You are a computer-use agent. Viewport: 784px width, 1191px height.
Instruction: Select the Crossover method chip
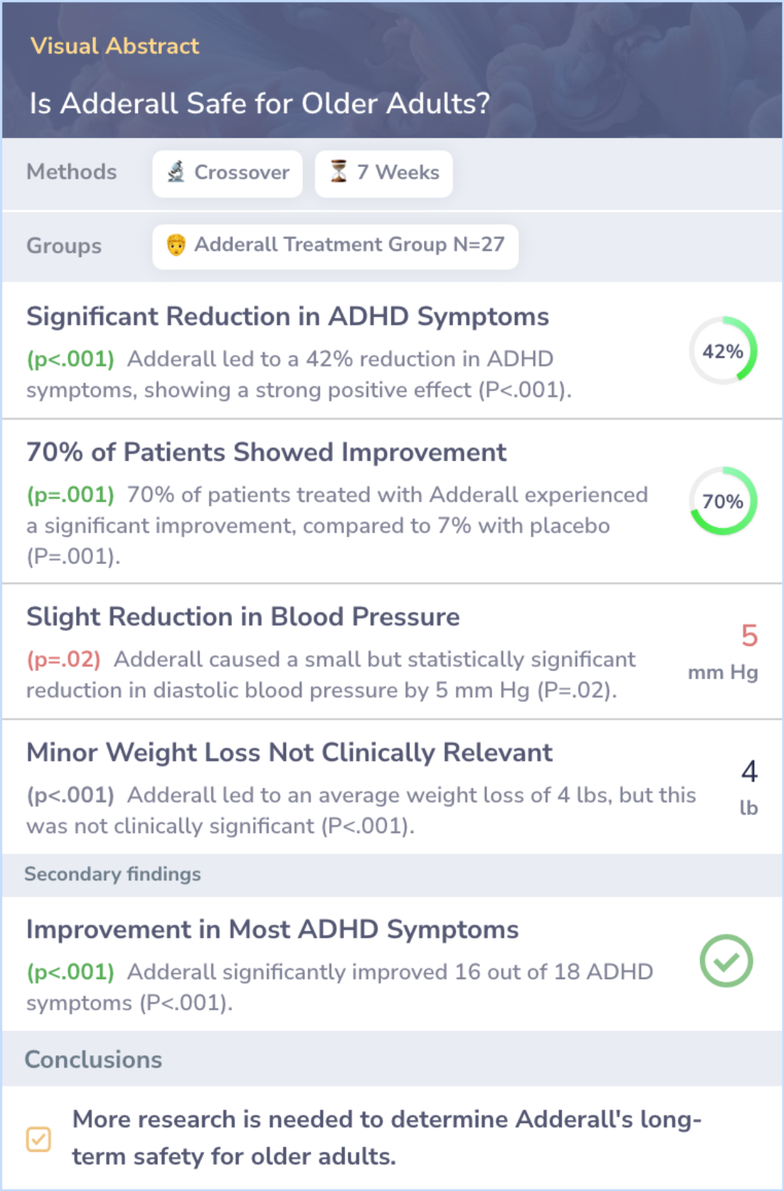227,173
